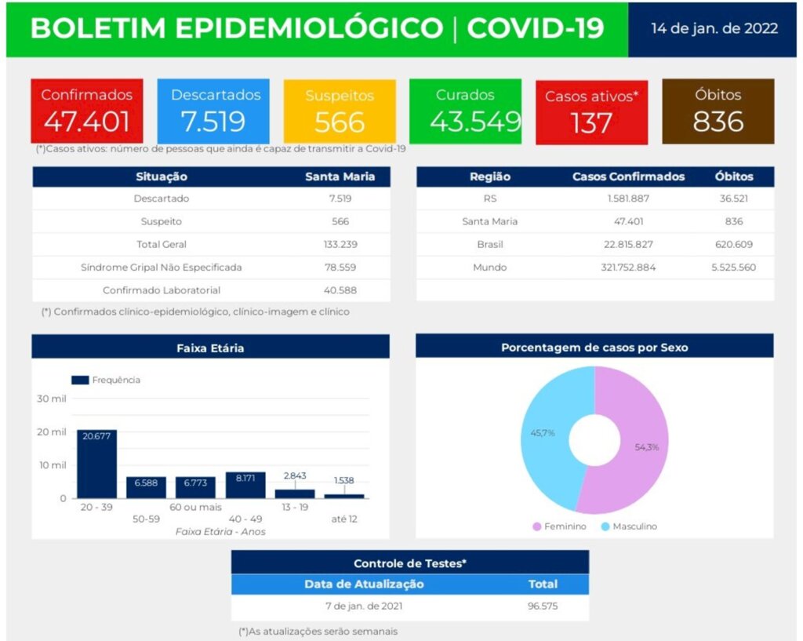Screen dimensions: 803x641
Task: Click the Frequência legend color swatch
Action: [x=80, y=381]
